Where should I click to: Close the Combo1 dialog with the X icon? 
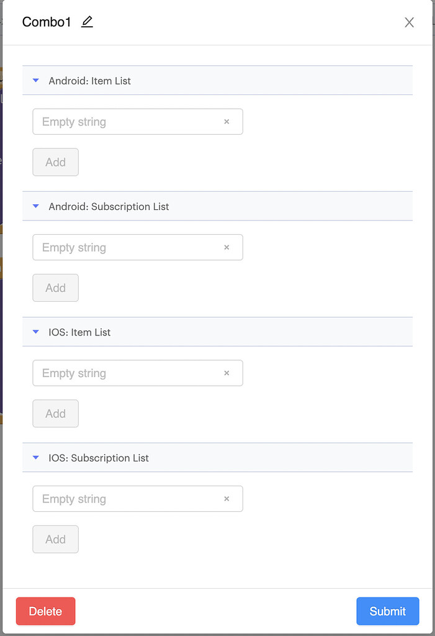[409, 22]
